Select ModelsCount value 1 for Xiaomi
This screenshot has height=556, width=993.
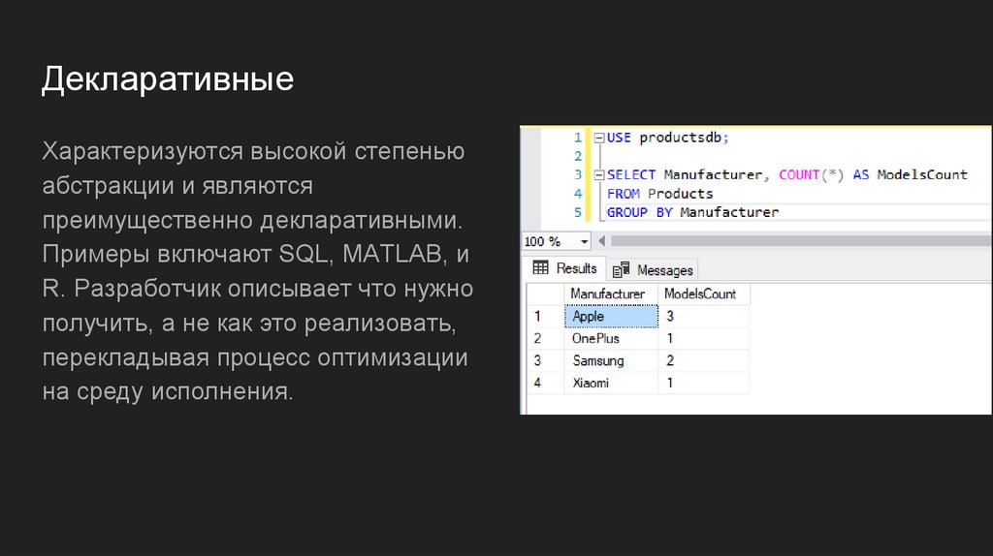click(x=704, y=383)
